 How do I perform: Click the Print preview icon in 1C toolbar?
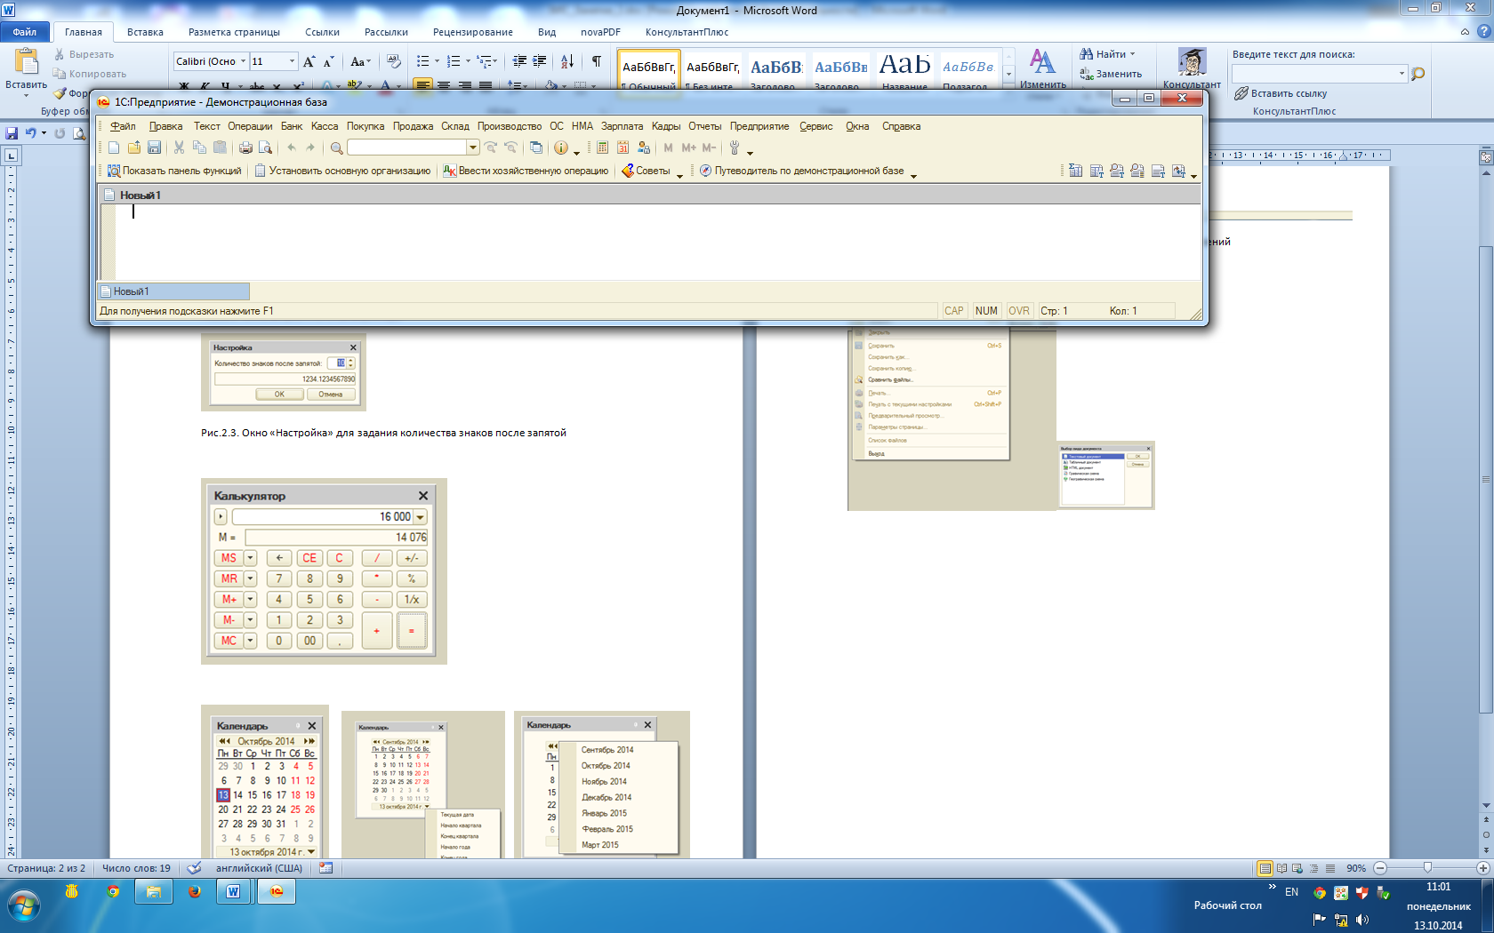(265, 148)
